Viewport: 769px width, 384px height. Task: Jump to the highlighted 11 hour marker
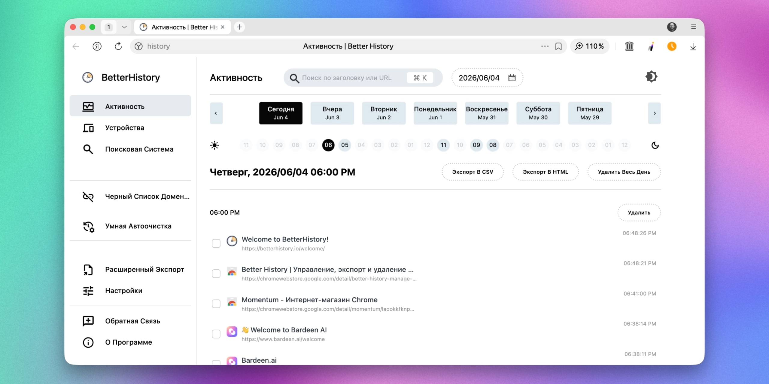[x=443, y=145]
